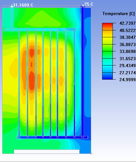Pick the yellow band below 38.3047
This screenshot has height=162, width=136.
(x=107, y=41)
